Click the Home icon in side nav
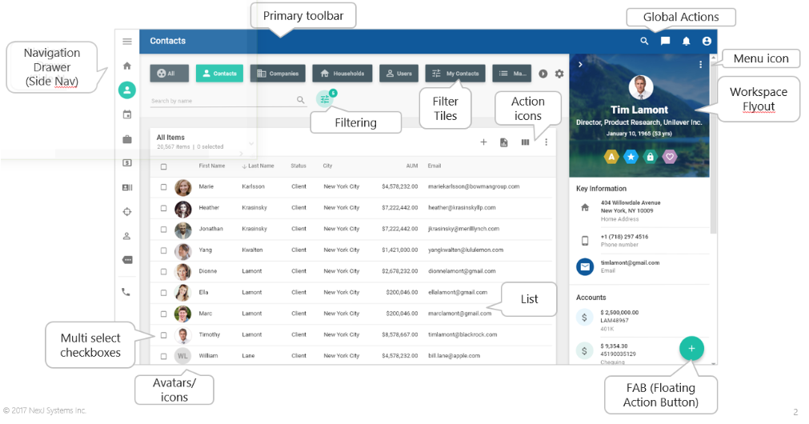Screen dimensions: 809x424 point(127,66)
